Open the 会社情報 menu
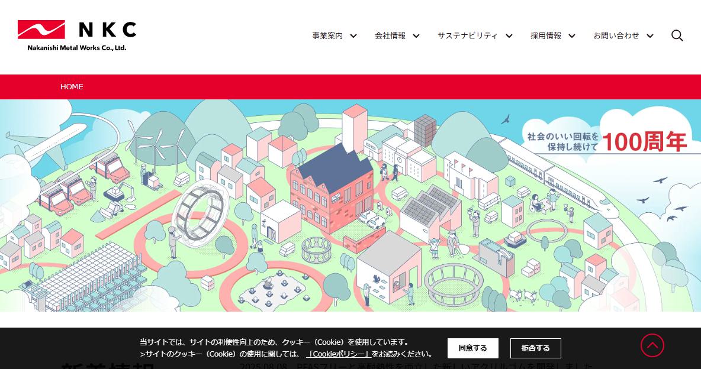This screenshot has width=701, height=369. tap(390, 35)
